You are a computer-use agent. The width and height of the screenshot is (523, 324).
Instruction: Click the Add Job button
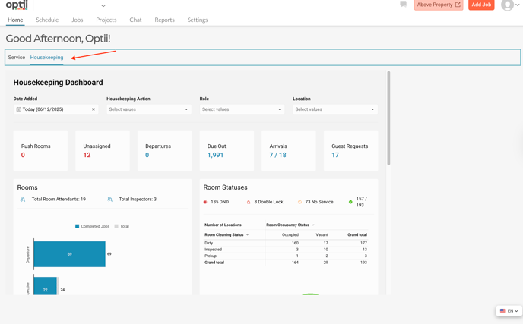pyautogui.click(x=481, y=5)
